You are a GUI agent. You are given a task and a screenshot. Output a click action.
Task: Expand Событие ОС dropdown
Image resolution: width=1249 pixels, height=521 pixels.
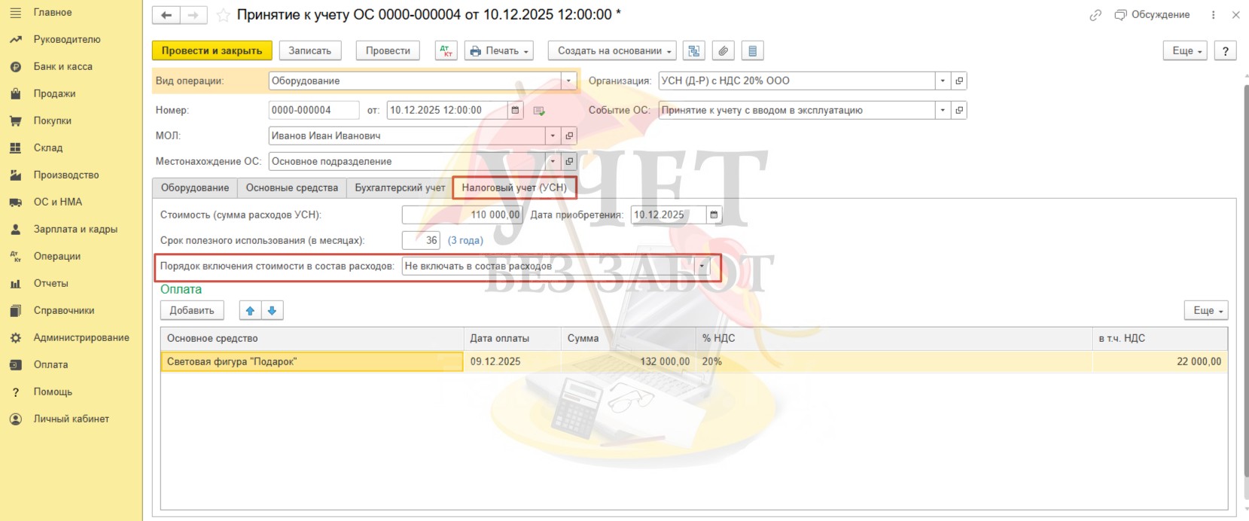tap(943, 110)
